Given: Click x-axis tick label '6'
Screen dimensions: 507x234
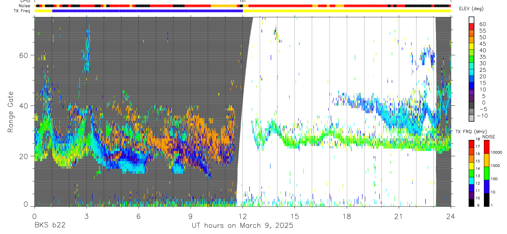Looking at the screenshot, I should pos(138,216).
